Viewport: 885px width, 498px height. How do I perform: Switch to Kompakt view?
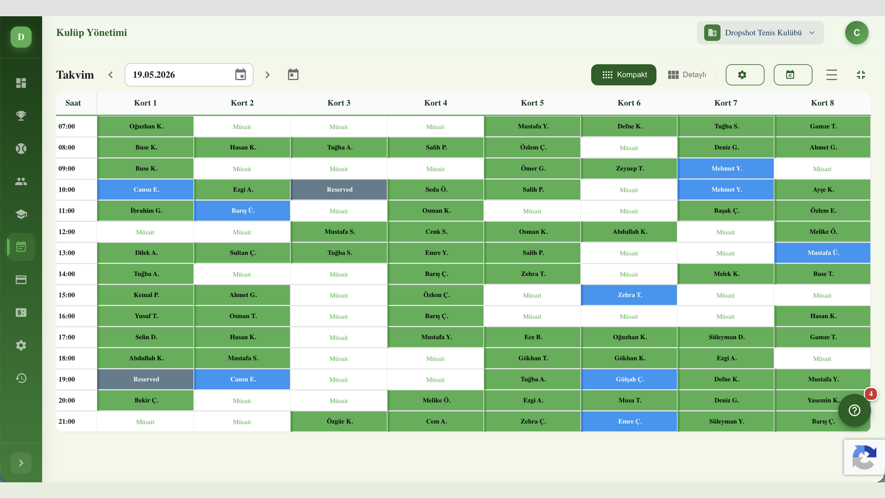624,75
